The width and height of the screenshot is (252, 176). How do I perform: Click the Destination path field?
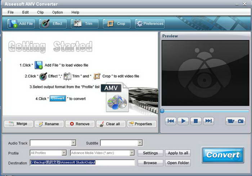click(x=82, y=162)
